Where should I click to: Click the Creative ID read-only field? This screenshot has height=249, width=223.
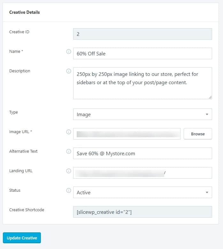tap(142, 34)
